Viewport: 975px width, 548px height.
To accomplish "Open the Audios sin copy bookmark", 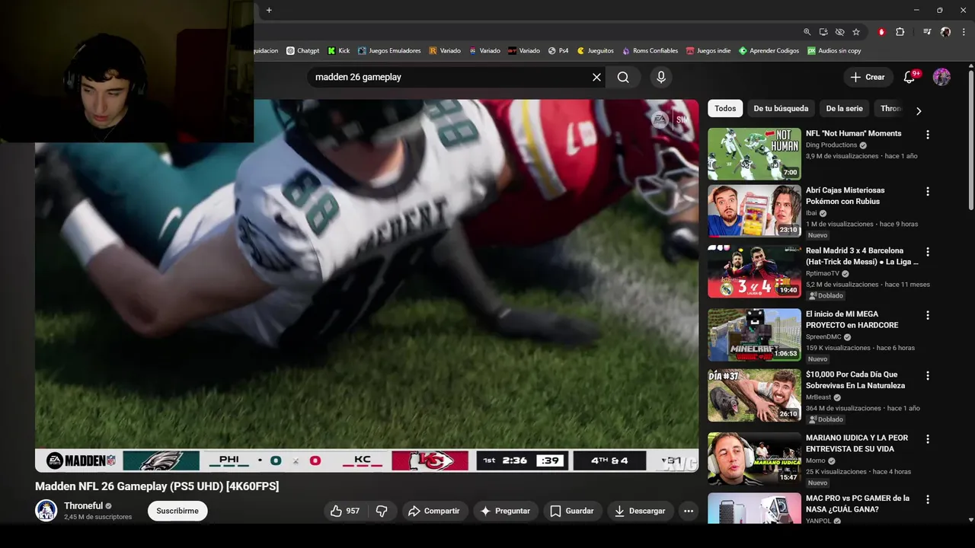I will pos(834,51).
